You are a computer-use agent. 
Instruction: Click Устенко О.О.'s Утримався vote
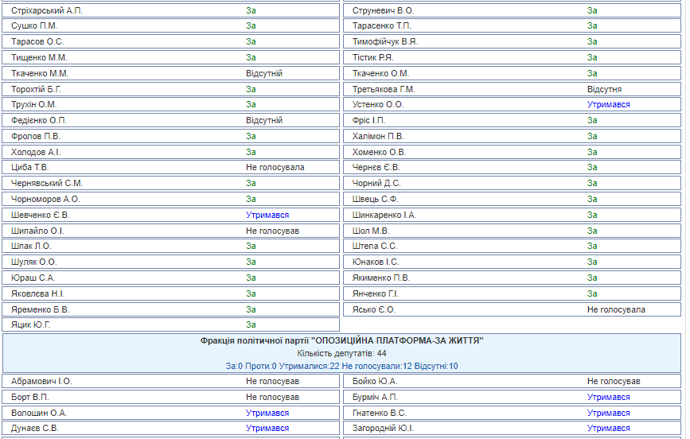pos(608,105)
